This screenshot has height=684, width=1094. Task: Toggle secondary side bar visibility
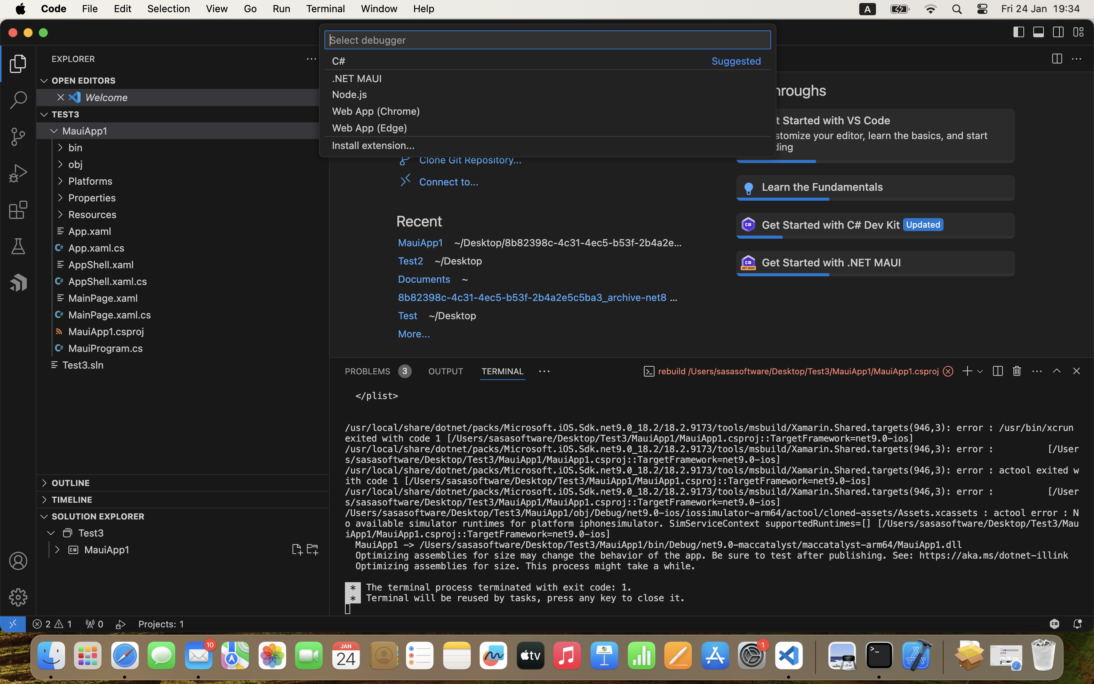click(1058, 32)
